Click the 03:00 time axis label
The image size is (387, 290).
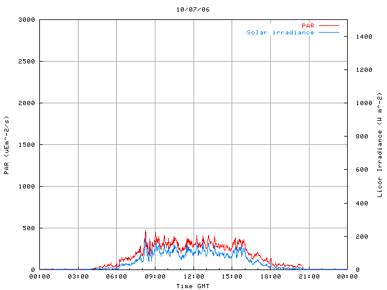[78, 277]
